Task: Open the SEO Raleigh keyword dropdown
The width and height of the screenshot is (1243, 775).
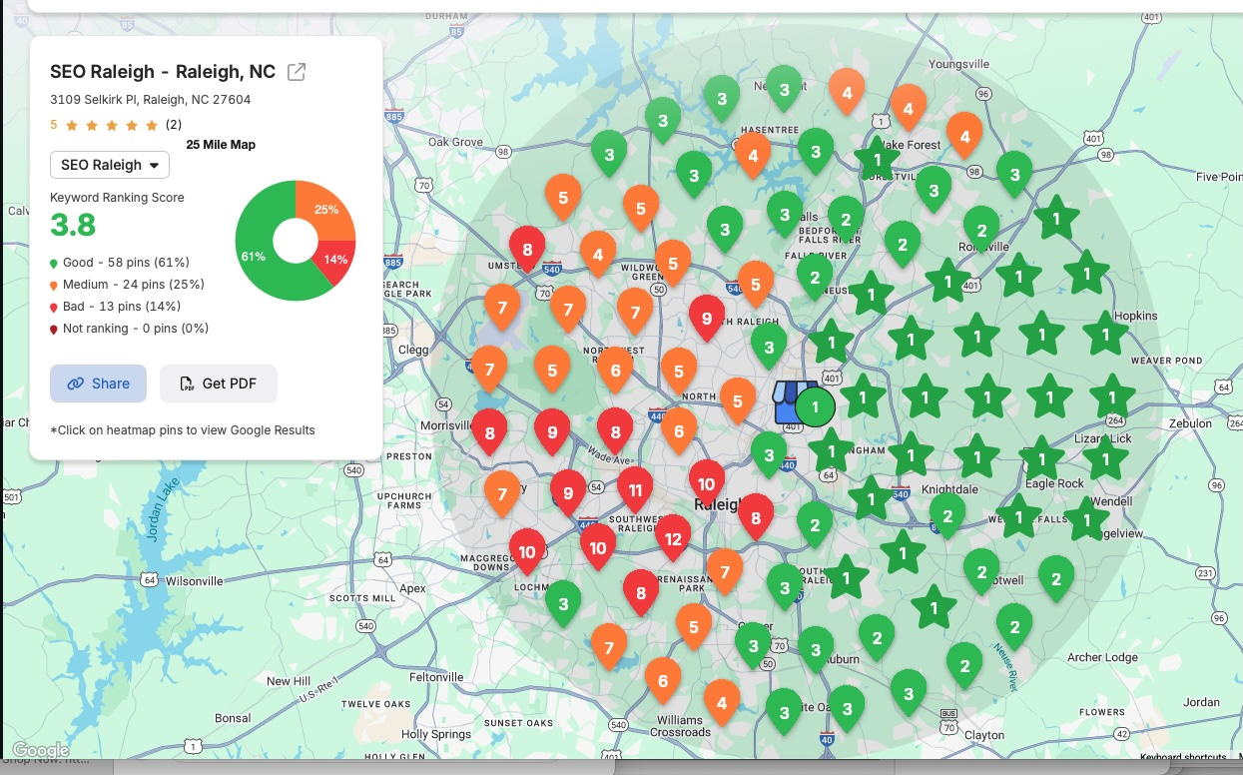Action: click(x=110, y=165)
